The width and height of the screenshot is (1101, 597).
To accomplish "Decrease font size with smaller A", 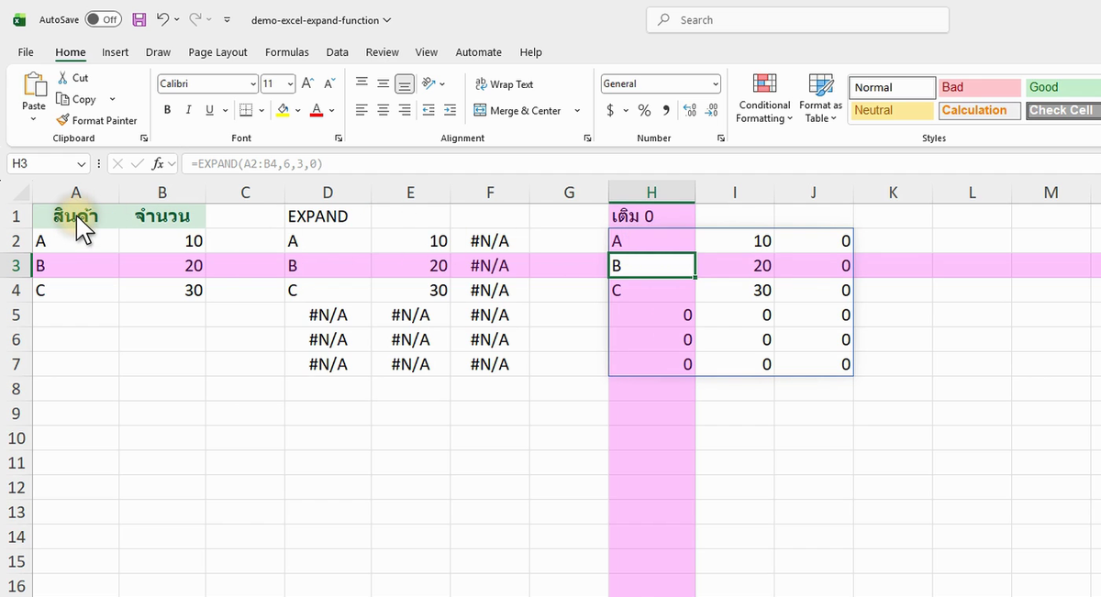I will pos(328,83).
